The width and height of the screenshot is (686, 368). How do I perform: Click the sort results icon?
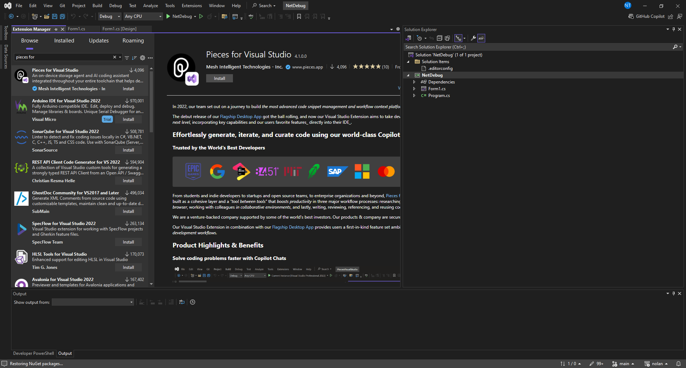pos(134,57)
